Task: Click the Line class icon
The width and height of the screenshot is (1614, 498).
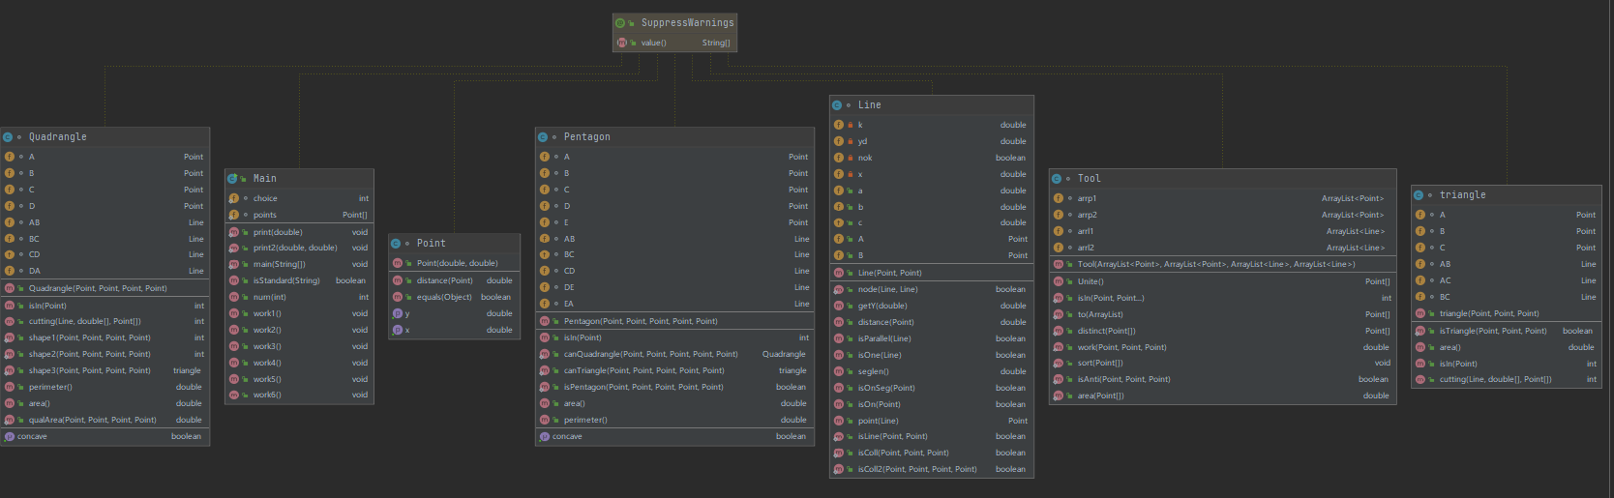Action: (837, 105)
